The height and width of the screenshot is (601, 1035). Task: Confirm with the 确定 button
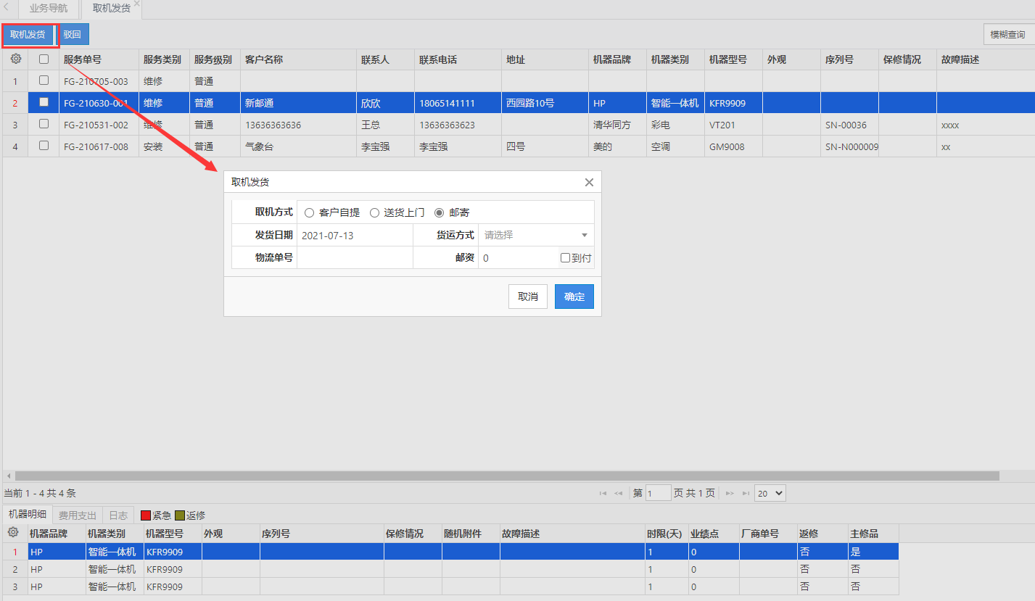(574, 297)
